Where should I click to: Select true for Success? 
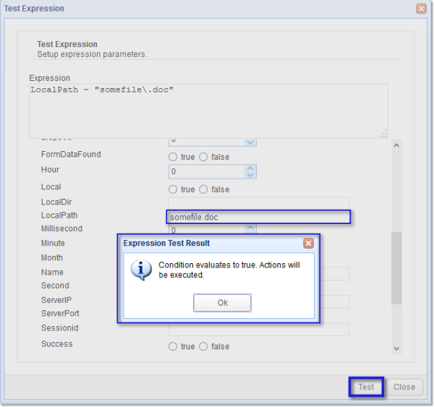click(173, 346)
